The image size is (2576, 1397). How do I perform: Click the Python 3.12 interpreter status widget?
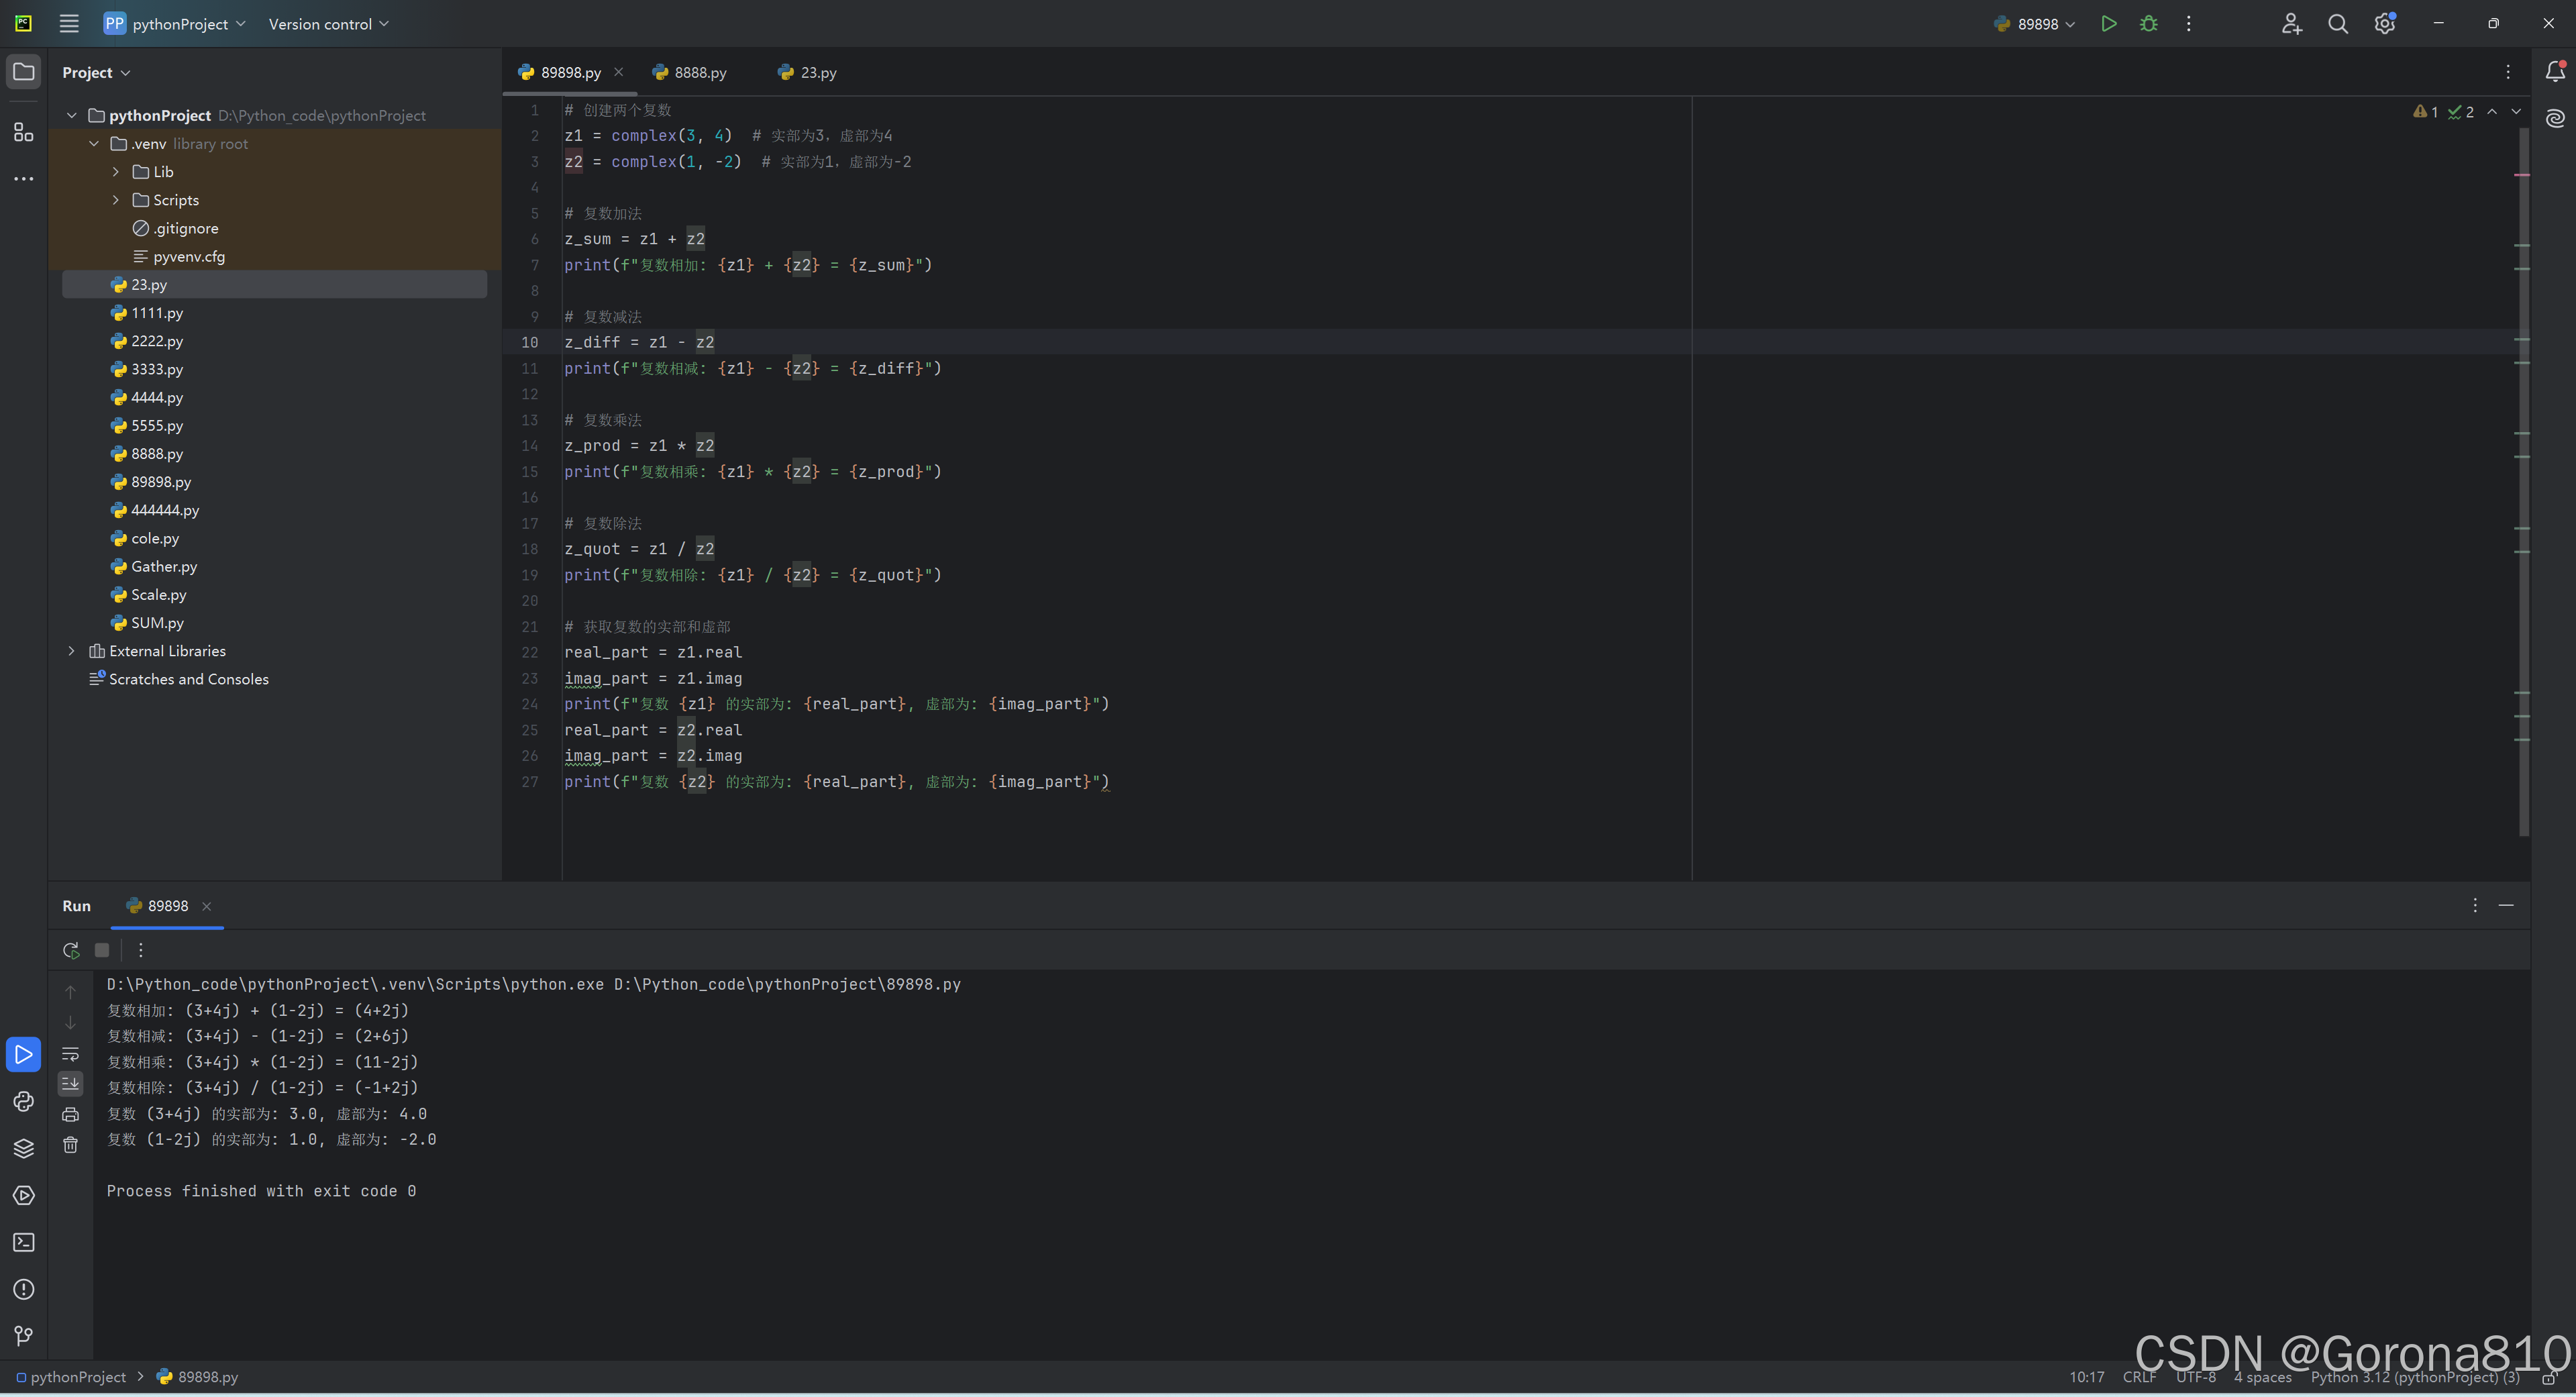pyautogui.click(x=2414, y=1377)
